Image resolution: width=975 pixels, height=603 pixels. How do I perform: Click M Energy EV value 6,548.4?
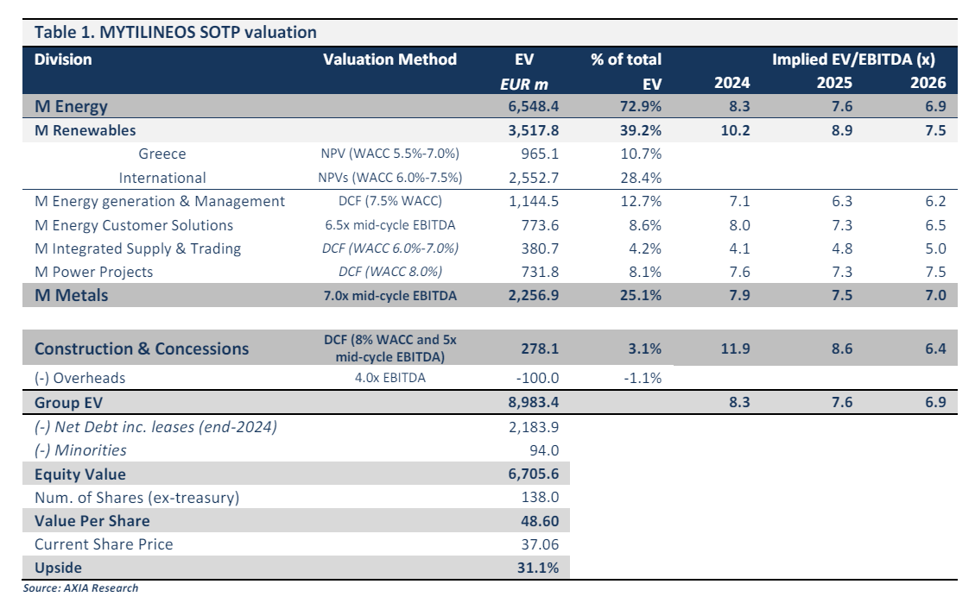pyautogui.click(x=534, y=106)
